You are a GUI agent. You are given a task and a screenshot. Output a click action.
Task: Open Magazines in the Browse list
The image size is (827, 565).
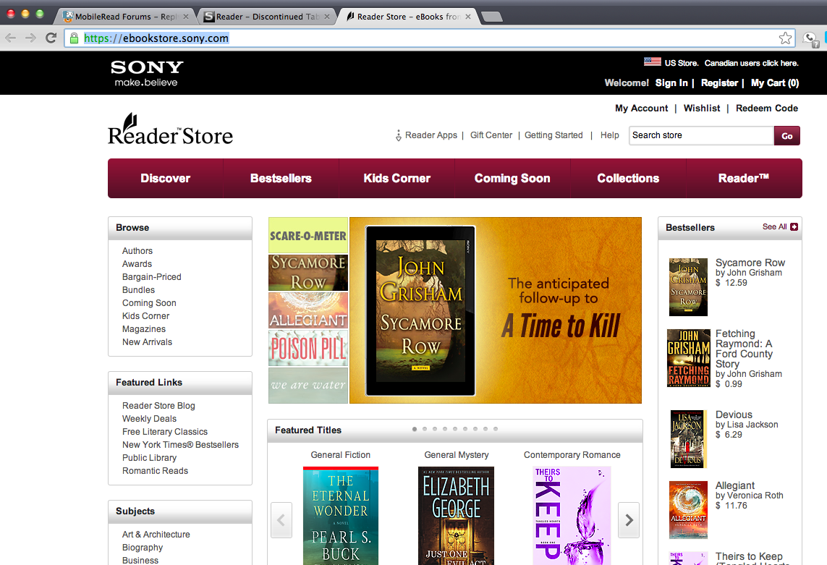tap(143, 329)
